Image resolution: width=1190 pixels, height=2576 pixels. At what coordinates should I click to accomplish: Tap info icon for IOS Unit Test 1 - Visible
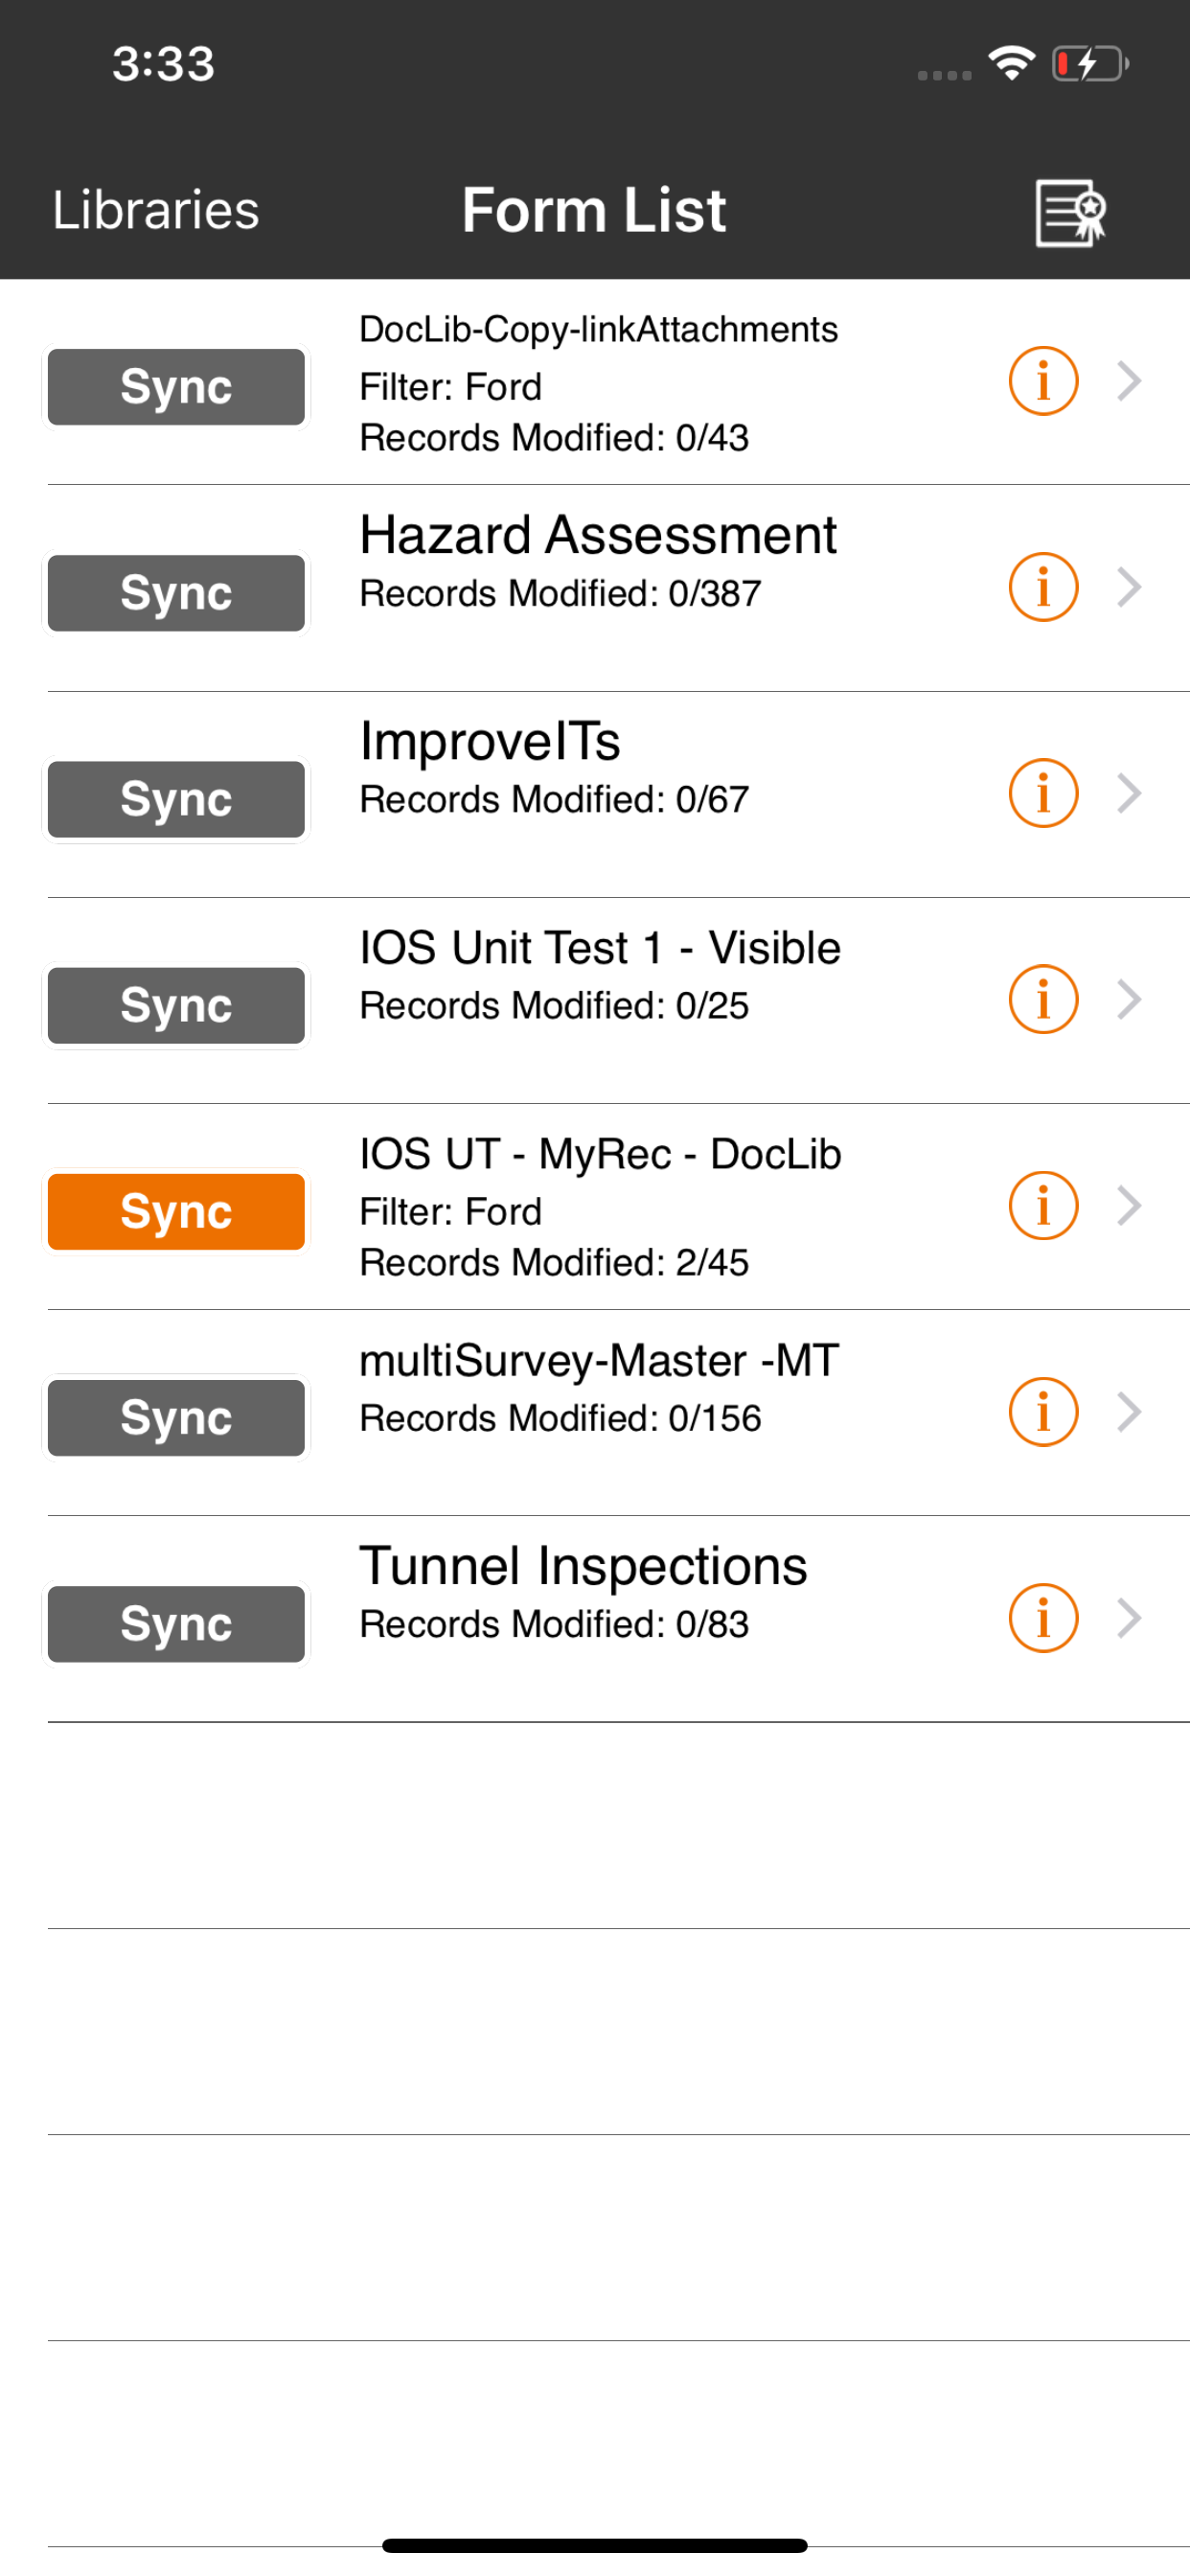click(1043, 999)
